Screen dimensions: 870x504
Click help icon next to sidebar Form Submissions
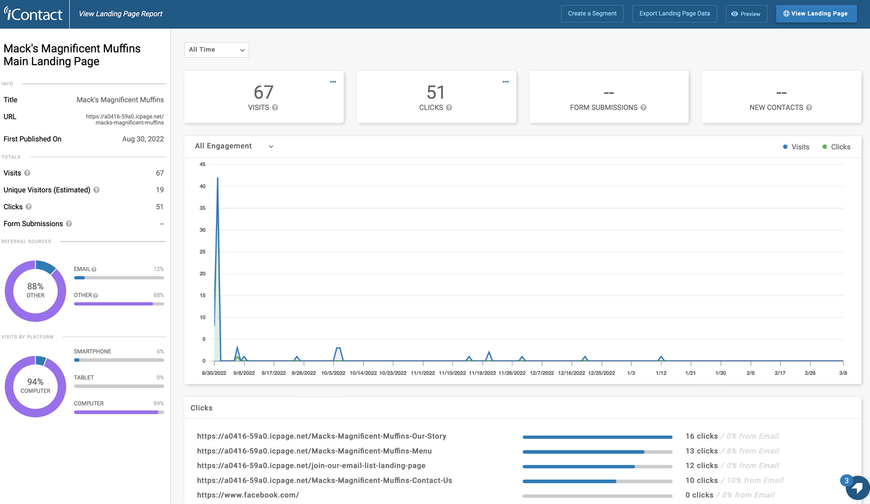[69, 223]
